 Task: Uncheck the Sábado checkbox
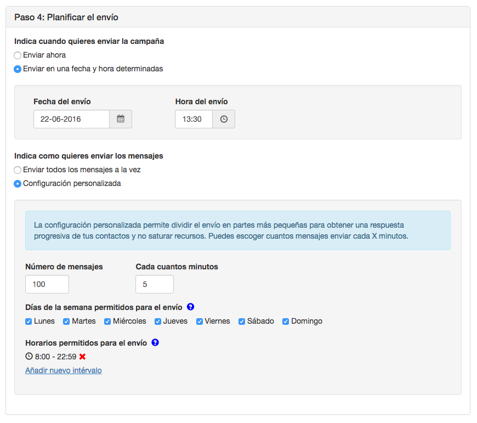tap(242, 322)
